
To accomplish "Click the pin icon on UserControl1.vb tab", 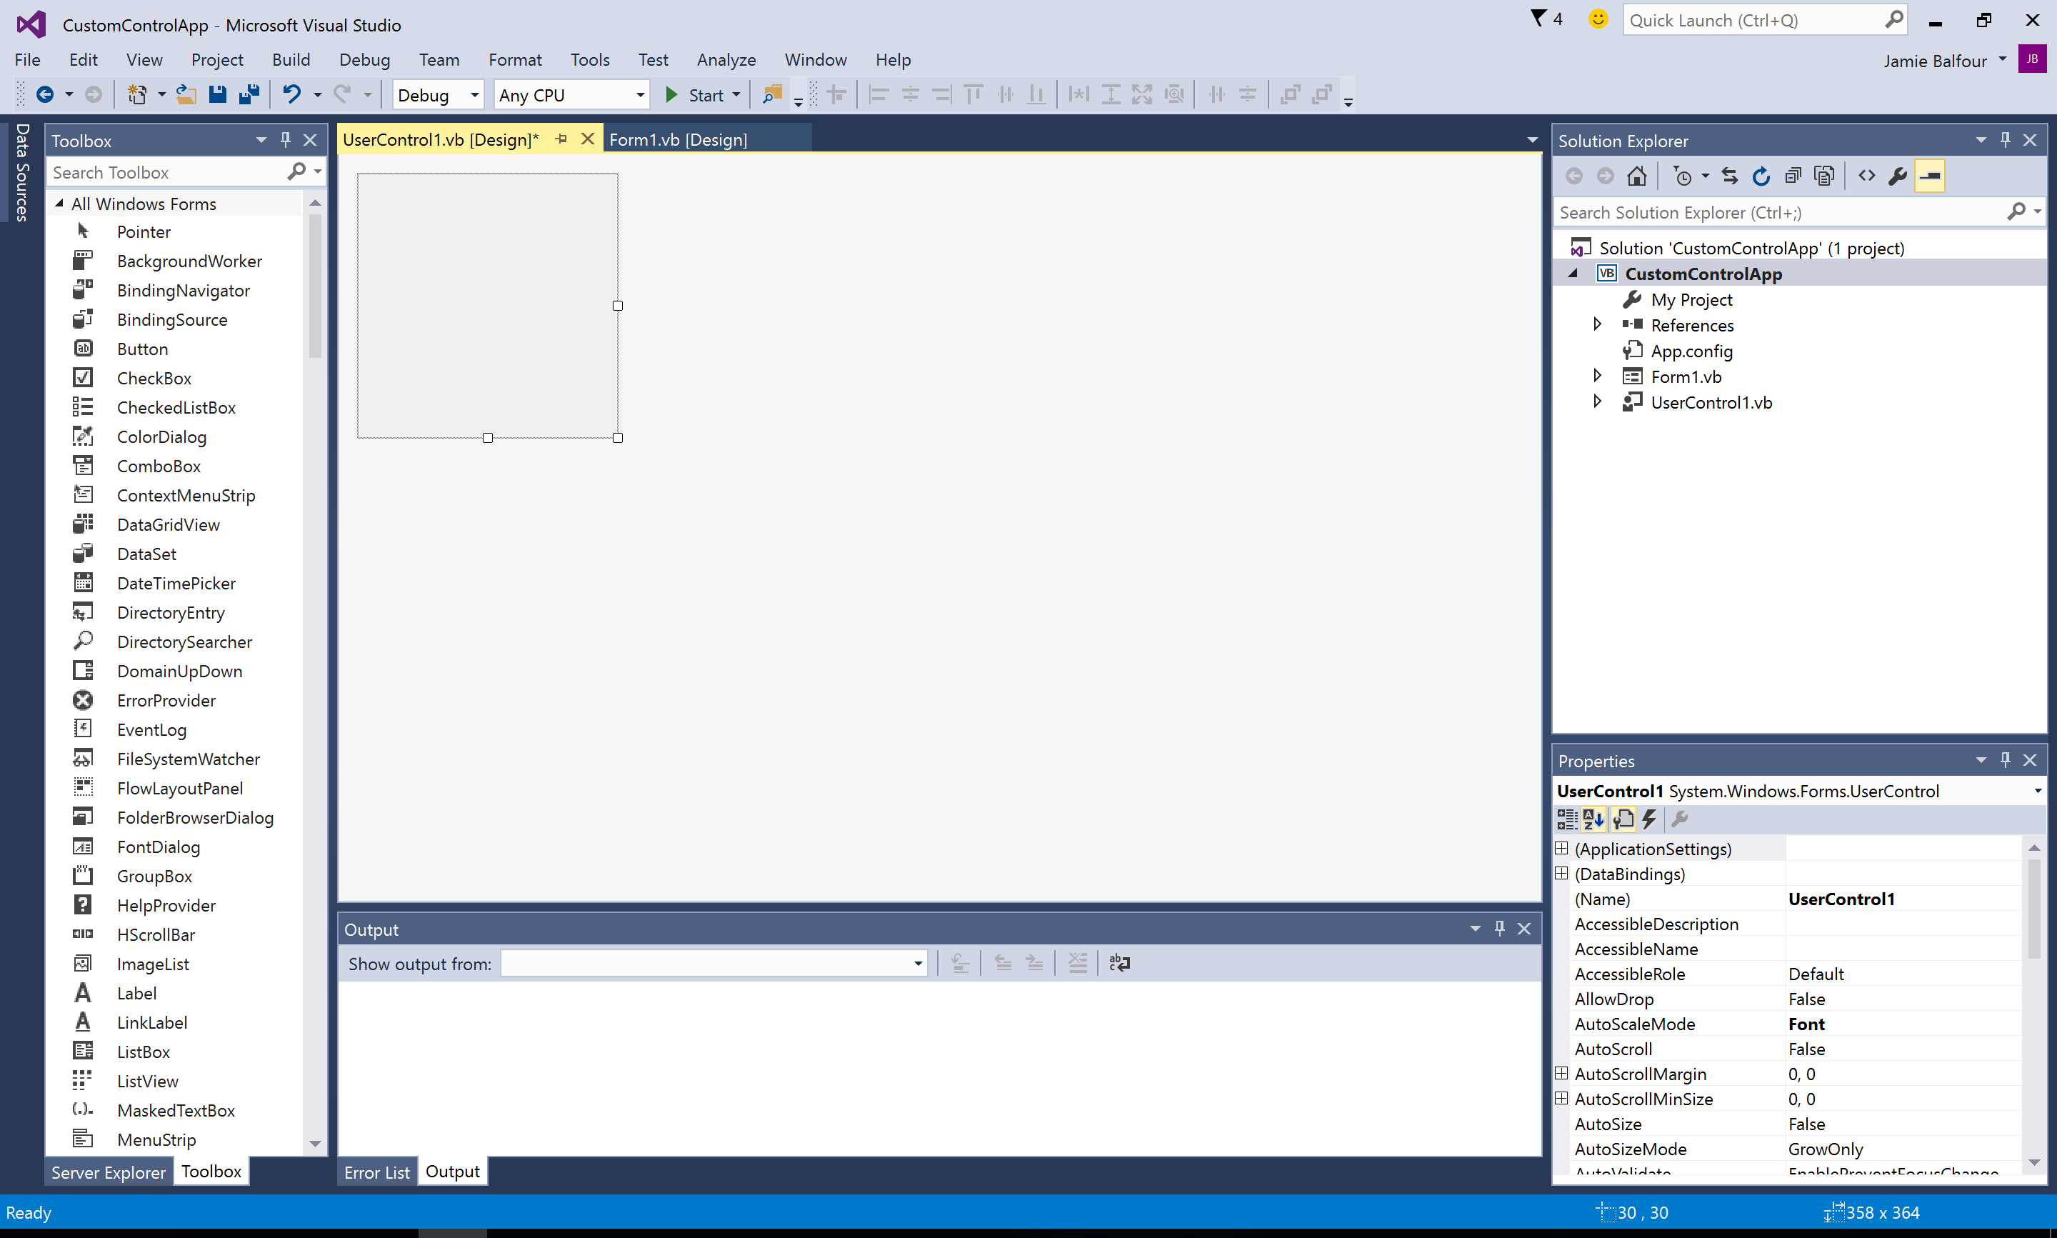I will pyautogui.click(x=561, y=139).
